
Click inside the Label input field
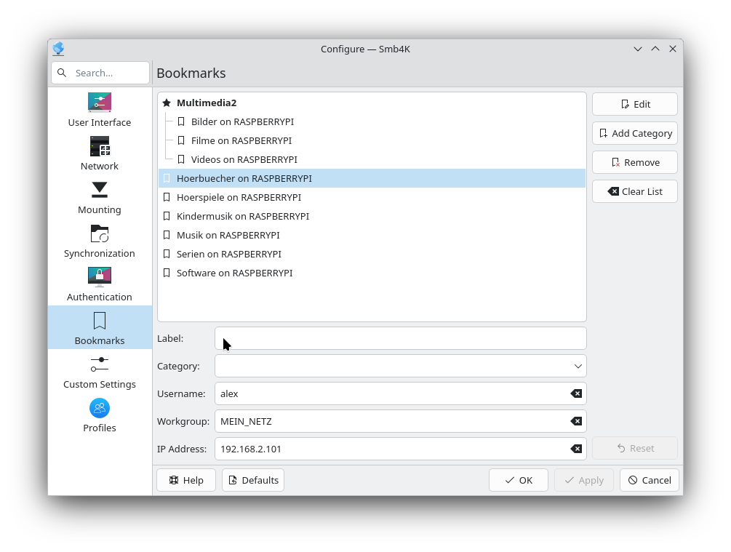[x=400, y=338]
